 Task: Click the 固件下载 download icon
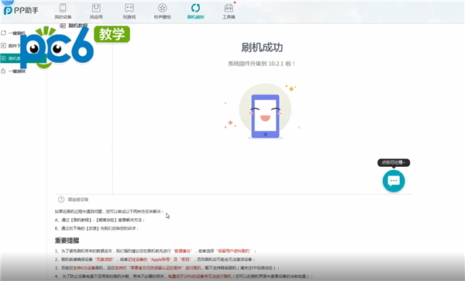(x=3, y=46)
